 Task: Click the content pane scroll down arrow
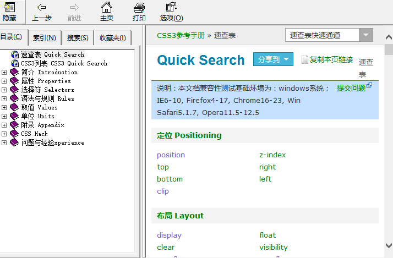point(389,245)
